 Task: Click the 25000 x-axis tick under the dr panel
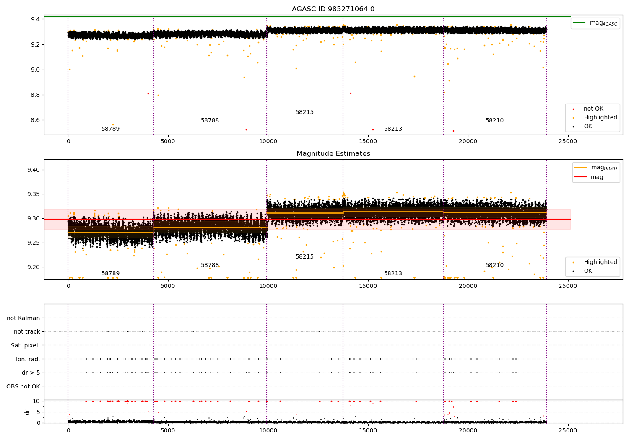[x=568, y=430]
